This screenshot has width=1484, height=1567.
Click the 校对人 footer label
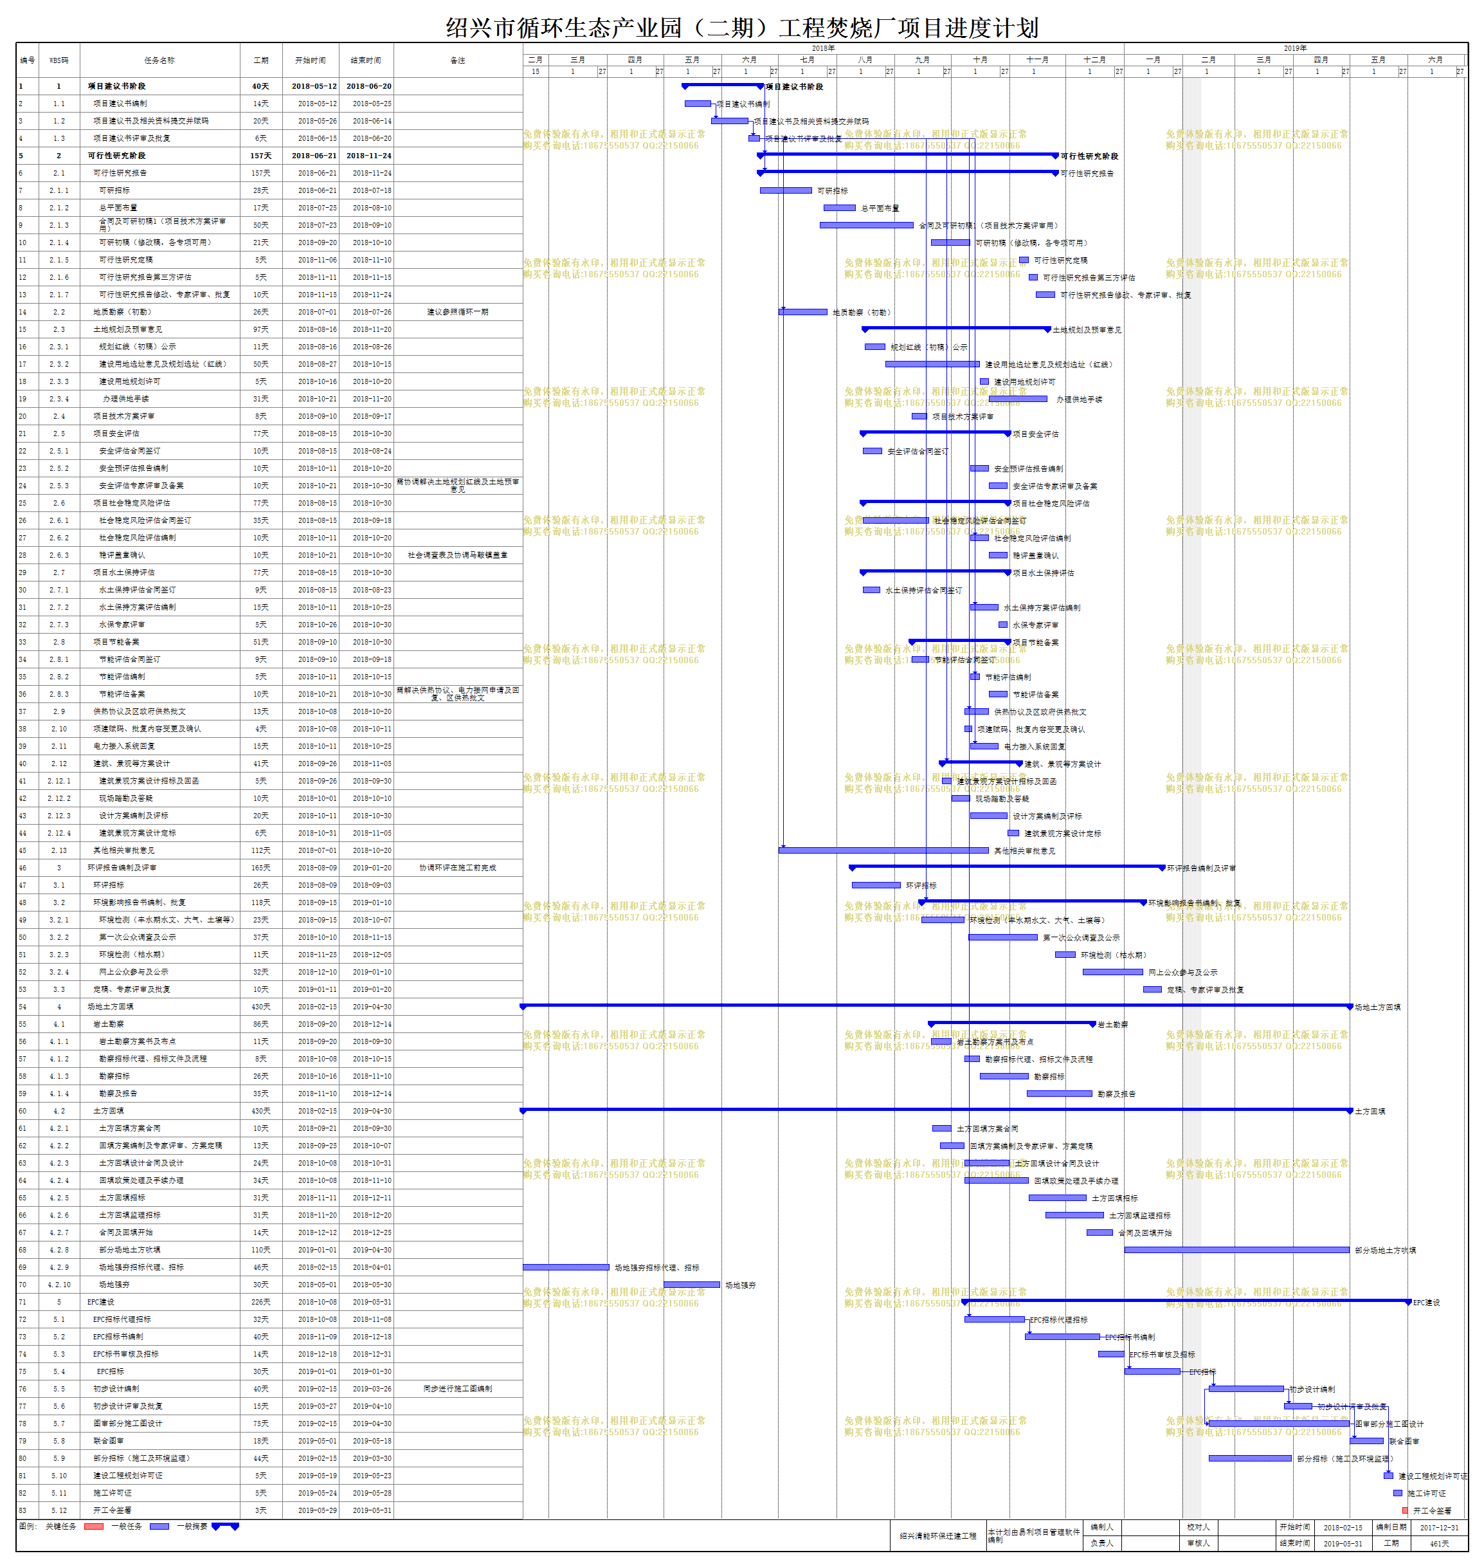[x=1198, y=1527]
